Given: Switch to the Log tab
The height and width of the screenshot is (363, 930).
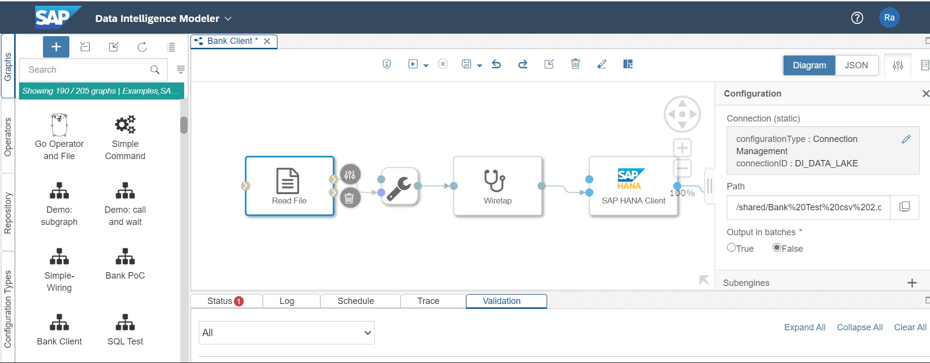Looking at the screenshot, I should [287, 301].
